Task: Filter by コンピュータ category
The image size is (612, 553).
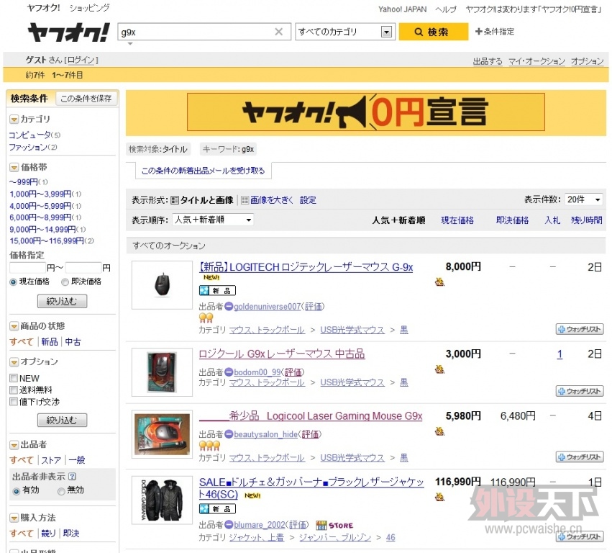Action: pos(29,135)
